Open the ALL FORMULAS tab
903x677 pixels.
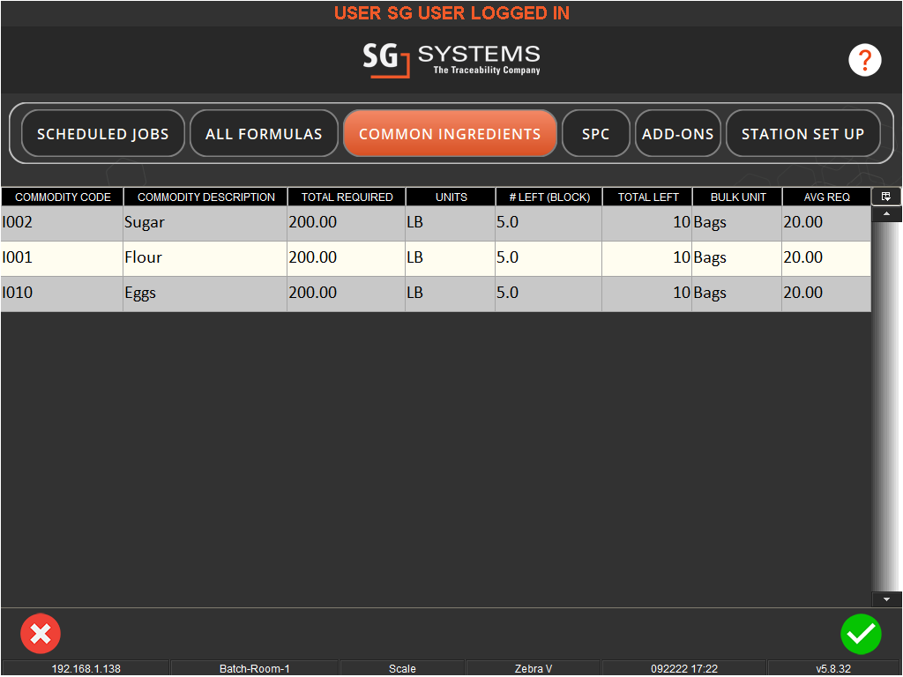tap(264, 133)
